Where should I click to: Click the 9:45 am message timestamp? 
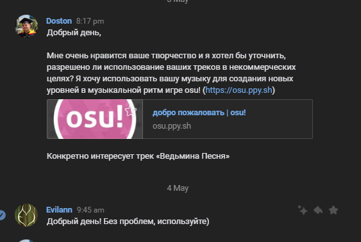[90, 210]
